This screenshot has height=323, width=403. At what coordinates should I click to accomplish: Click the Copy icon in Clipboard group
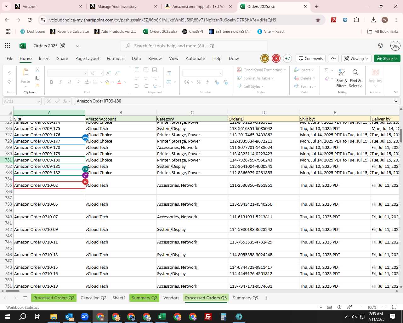37,78
